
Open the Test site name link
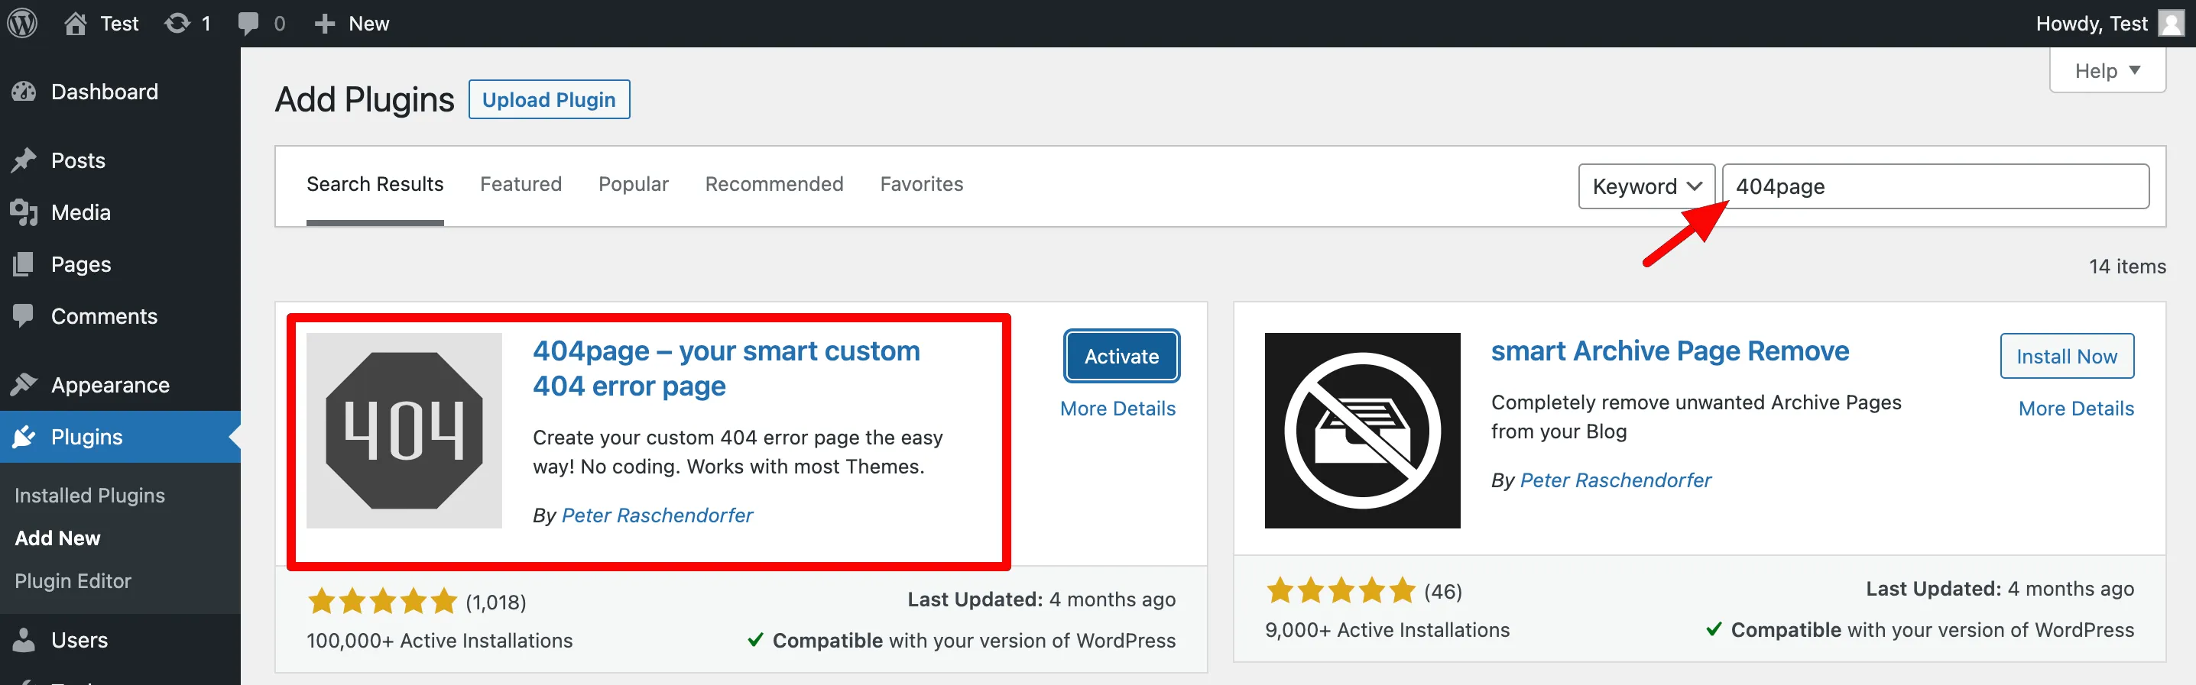click(x=119, y=23)
